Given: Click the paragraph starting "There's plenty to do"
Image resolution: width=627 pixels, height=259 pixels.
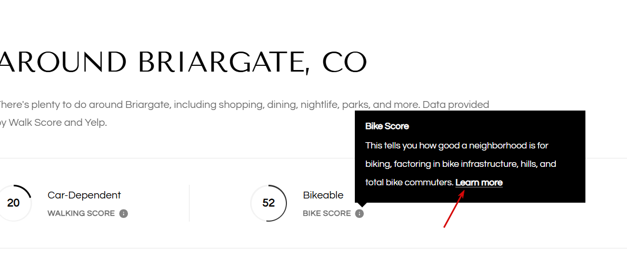Looking at the screenshot, I should click(243, 114).
